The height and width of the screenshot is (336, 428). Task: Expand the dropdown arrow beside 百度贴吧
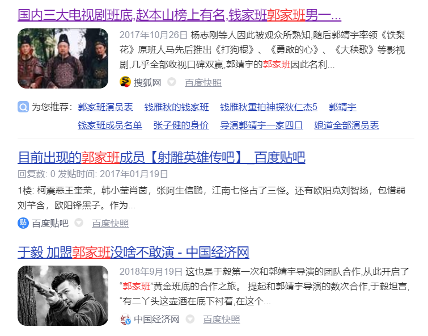point(79,223)
